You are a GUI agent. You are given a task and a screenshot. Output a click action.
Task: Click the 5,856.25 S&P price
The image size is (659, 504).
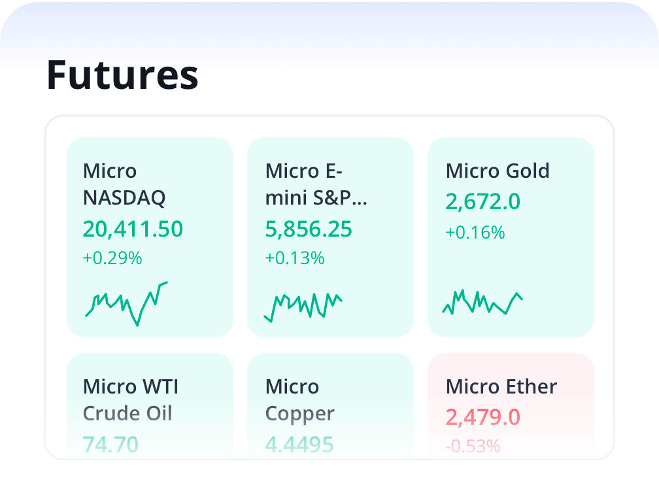309,229
